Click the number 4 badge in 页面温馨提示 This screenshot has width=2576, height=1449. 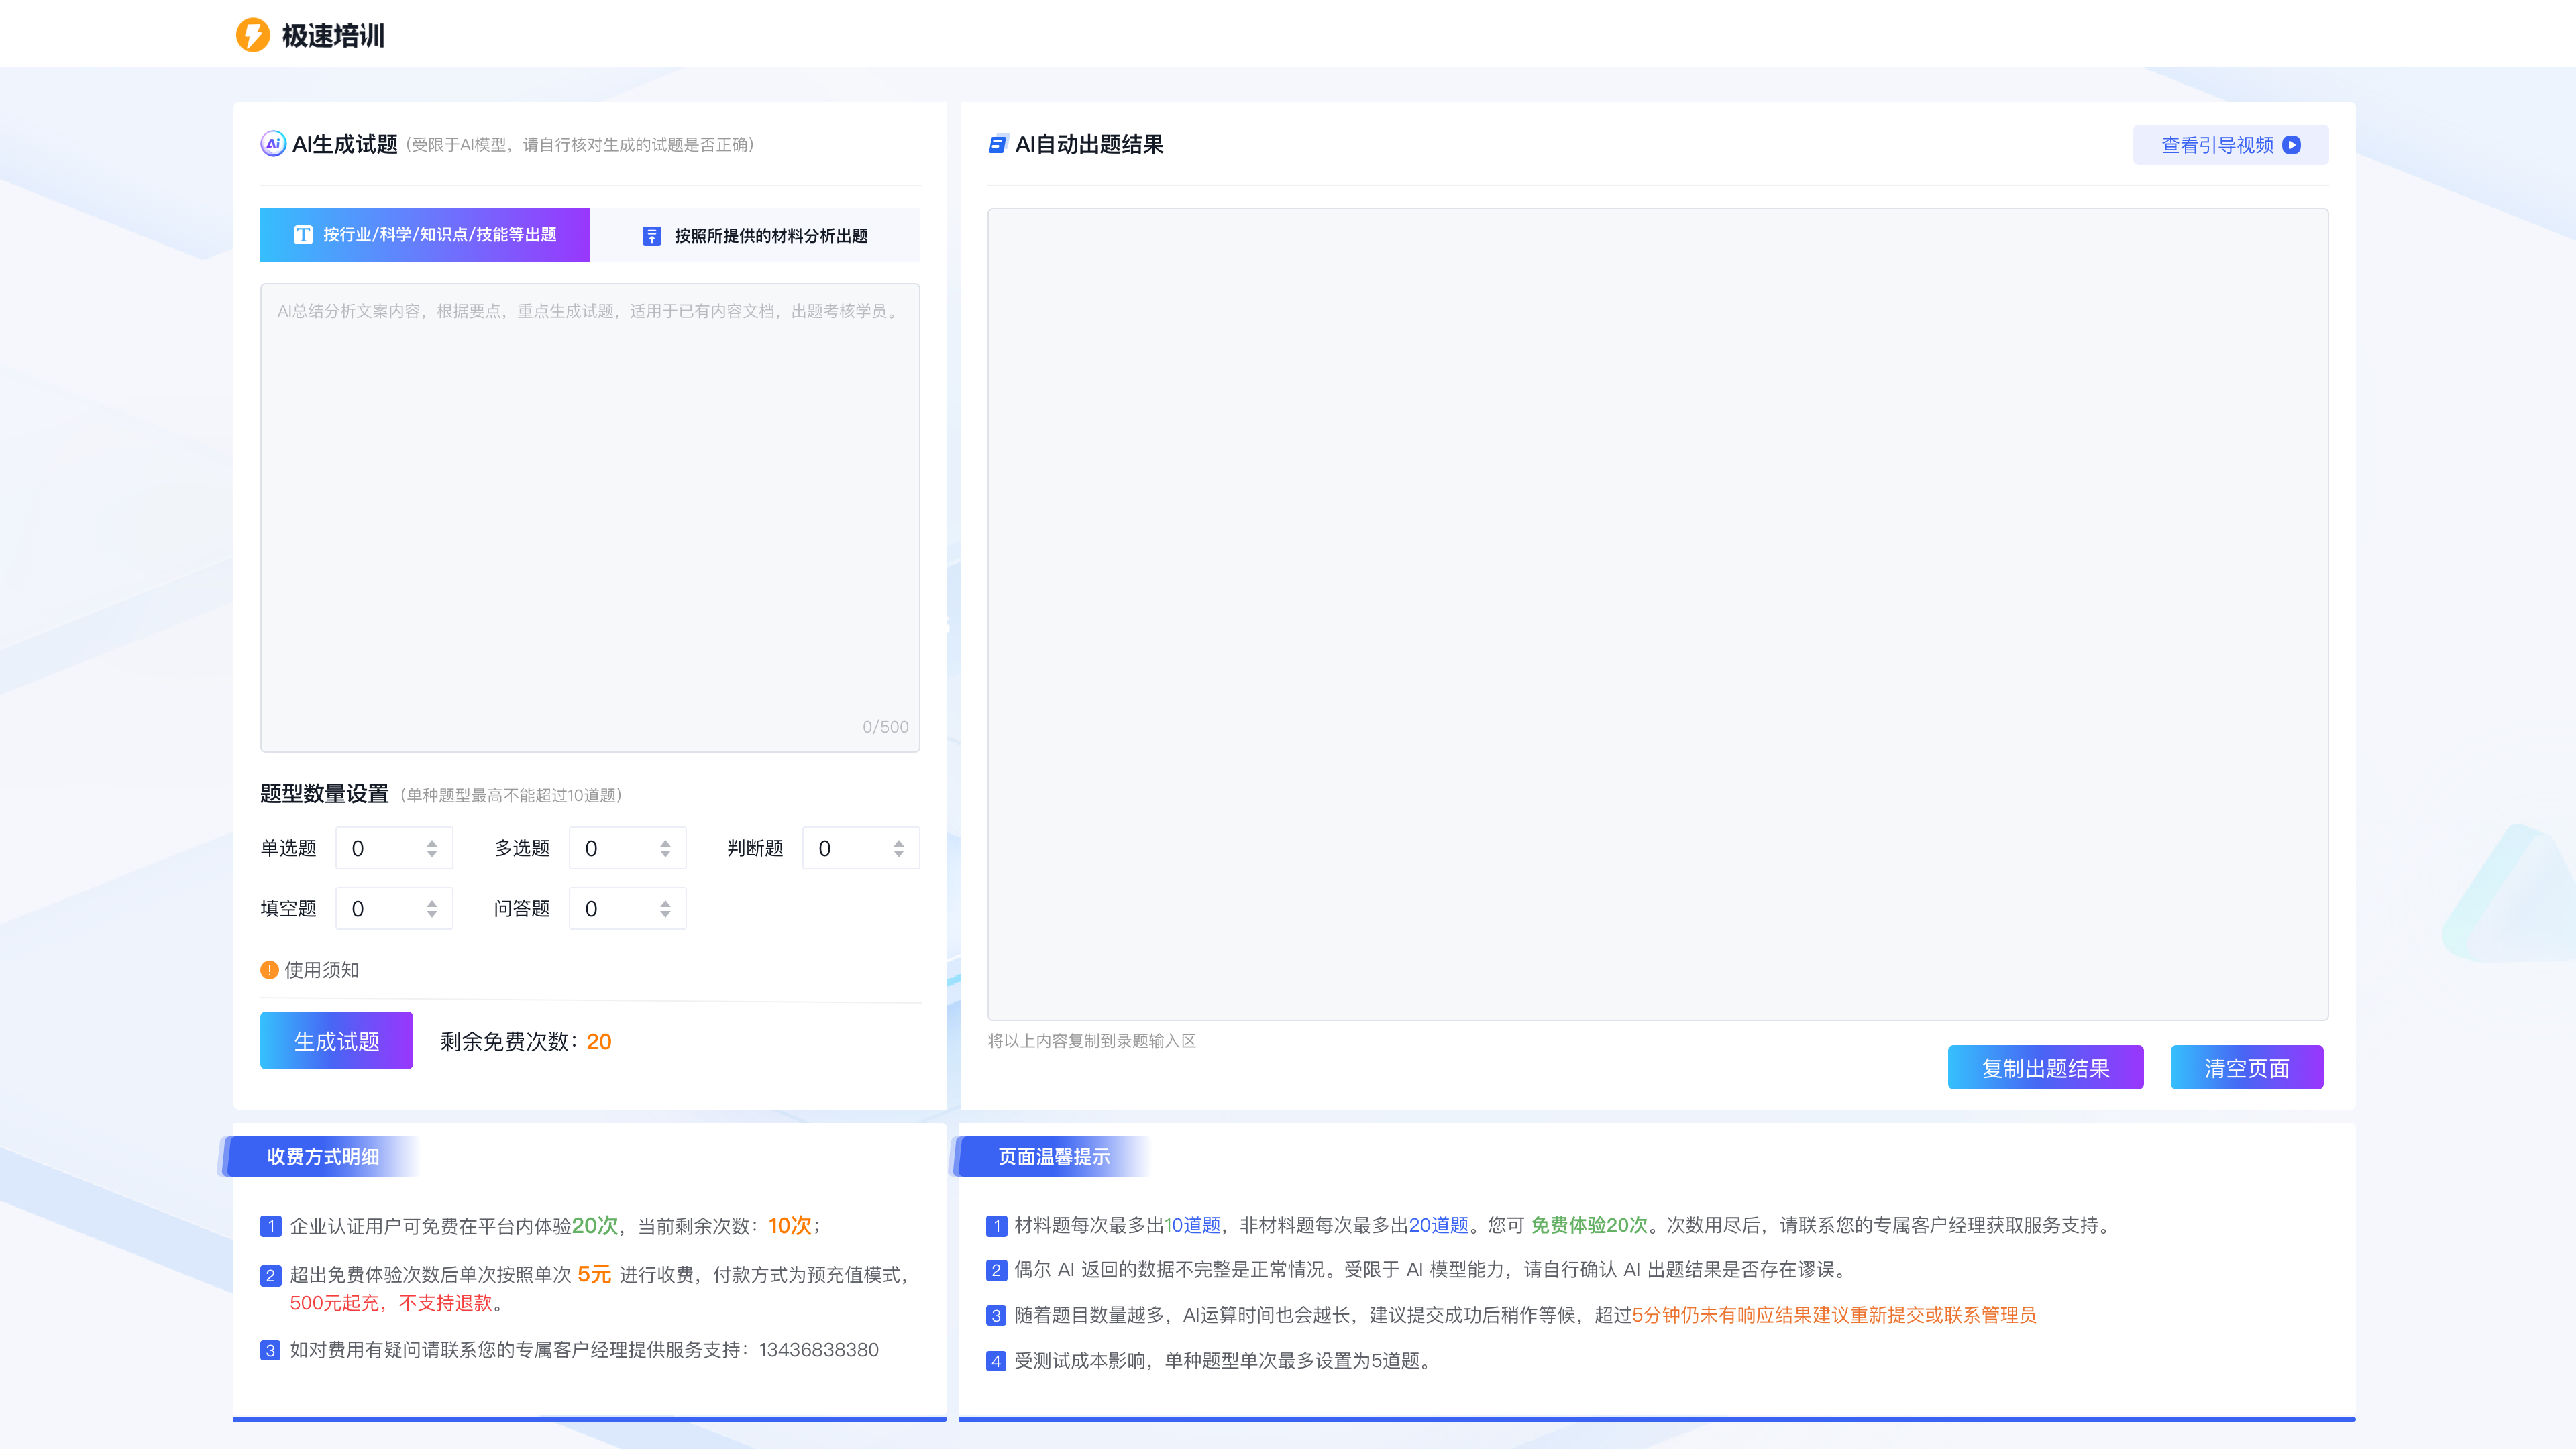(996, 1361)
